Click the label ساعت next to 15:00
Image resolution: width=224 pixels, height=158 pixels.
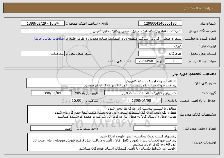click(x=92, y=101)
